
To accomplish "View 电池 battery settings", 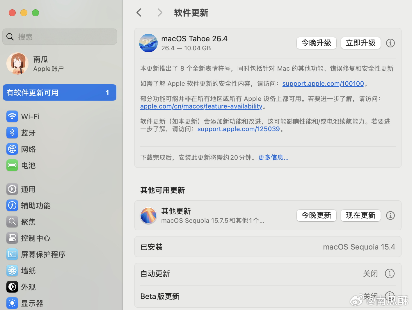I will click(x=28, y=165).
